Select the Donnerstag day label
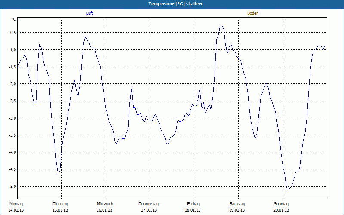 [x=148, y=204]
